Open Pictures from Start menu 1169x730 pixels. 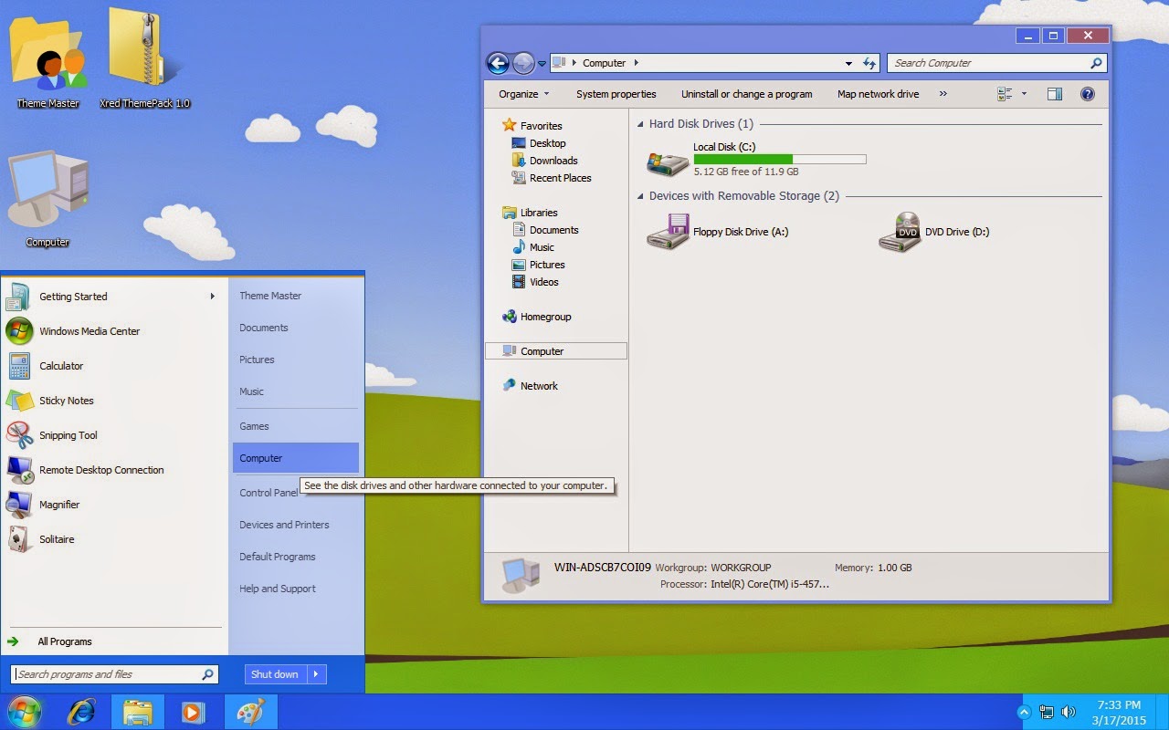point(257,360)
